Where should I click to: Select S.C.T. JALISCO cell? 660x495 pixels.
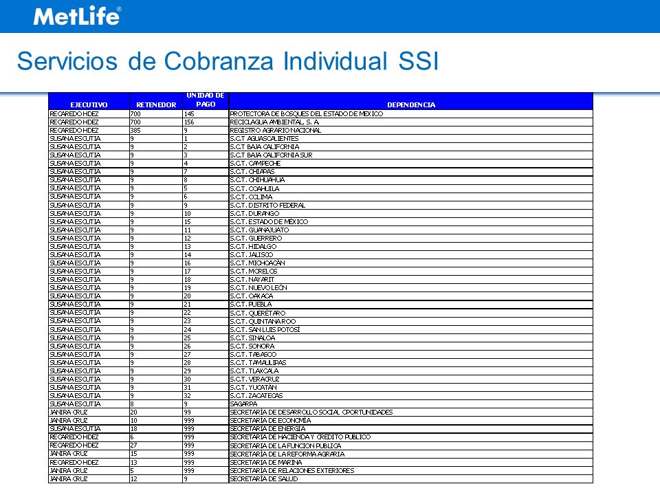click(411, 254)
